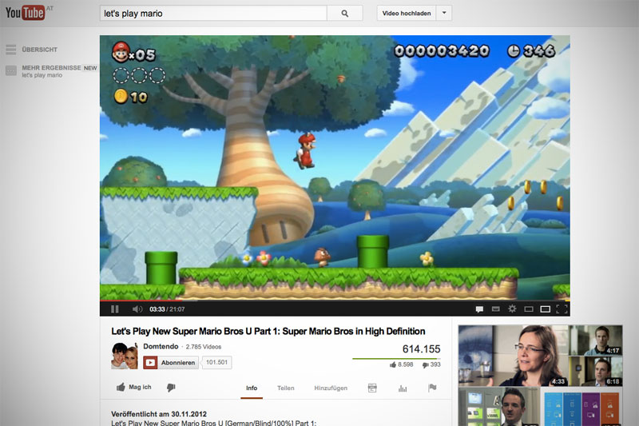Select the Hinzufügen tab
639x426 pixels.
coord(331,388)
